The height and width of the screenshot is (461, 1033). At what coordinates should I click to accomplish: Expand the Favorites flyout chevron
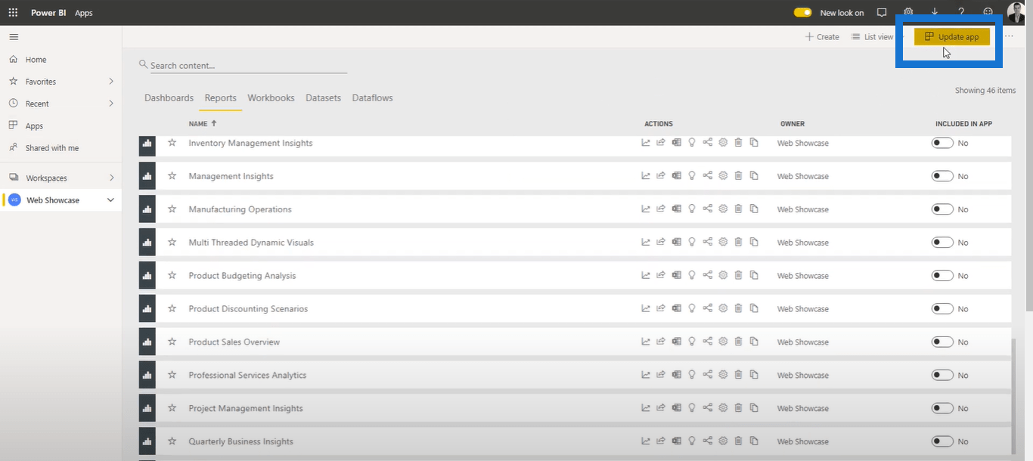coord(111,82)
